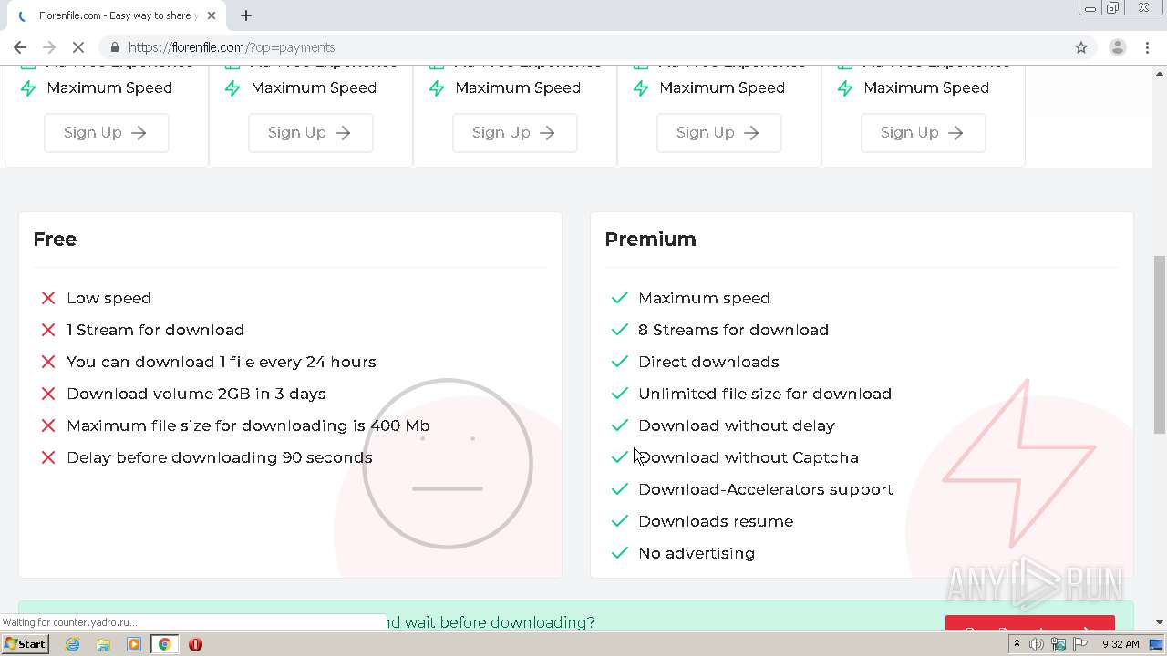Viewport: 1167px width, 656px height.
Task: Click the checkmark beside Unlimited file size
Action: click(x=620, y=394)
